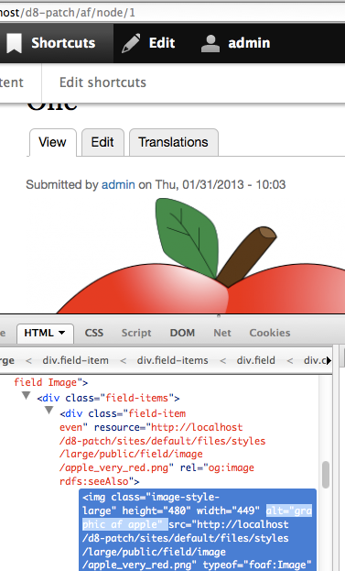Click the HTML panel vertical scrollbar thumb
Screen dimensions: 345x571
coord(326,475)
